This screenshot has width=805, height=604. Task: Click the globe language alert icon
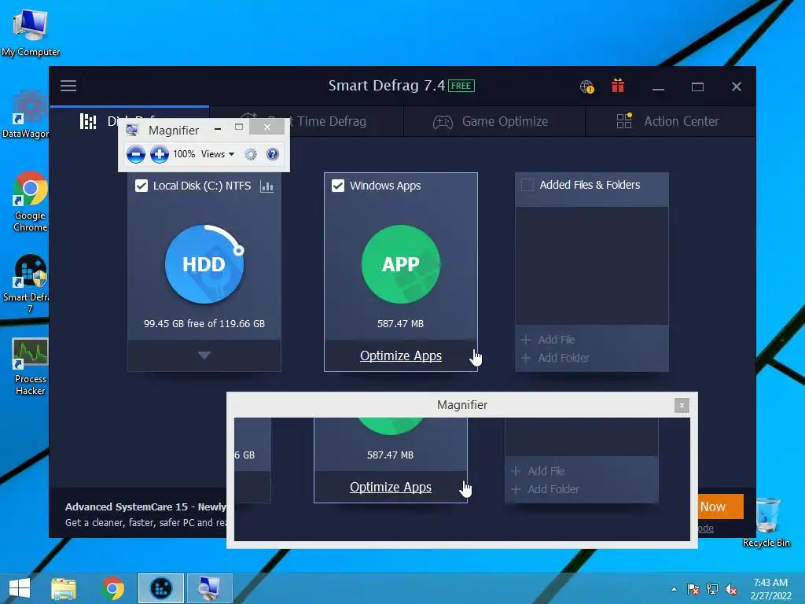click(586, 87)
